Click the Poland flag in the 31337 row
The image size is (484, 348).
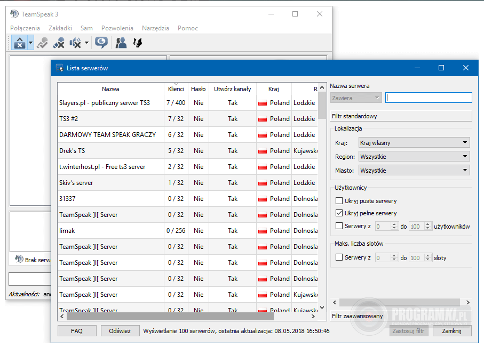[263, 199]
